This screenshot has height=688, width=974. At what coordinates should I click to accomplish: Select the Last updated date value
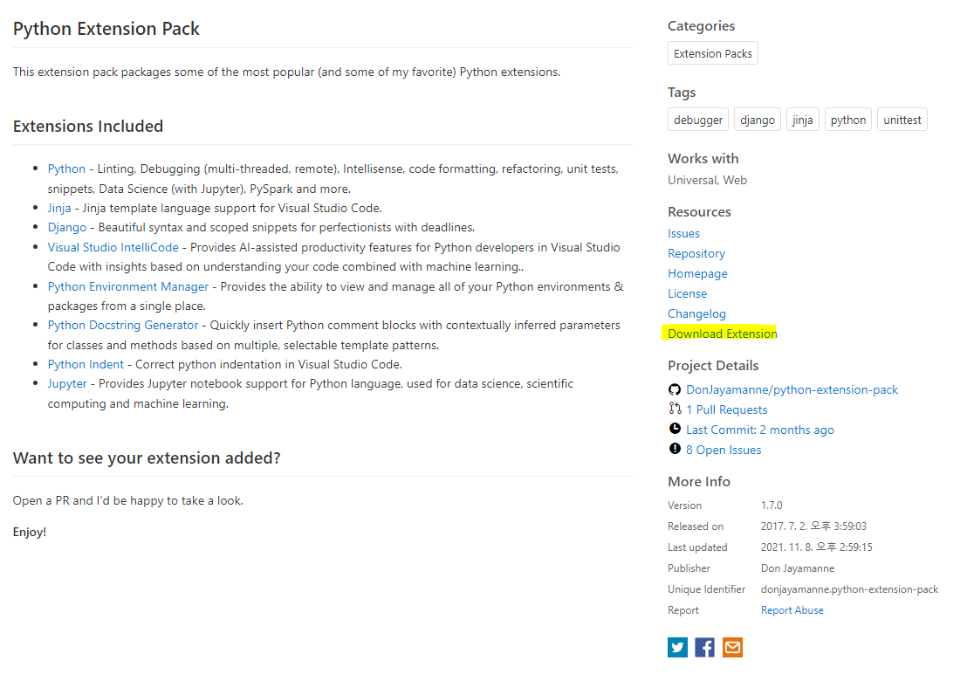[x=816, y=547]
